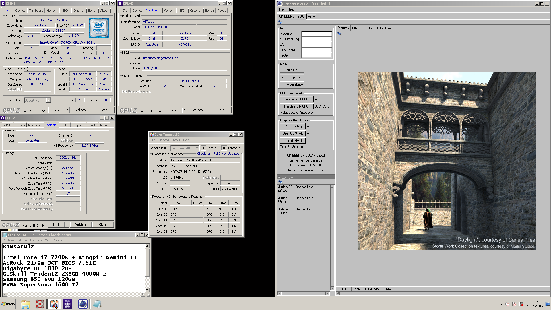Open the CPU-Z chip icon on taskbar
The image size is (551, 310).
pos(67,304)
